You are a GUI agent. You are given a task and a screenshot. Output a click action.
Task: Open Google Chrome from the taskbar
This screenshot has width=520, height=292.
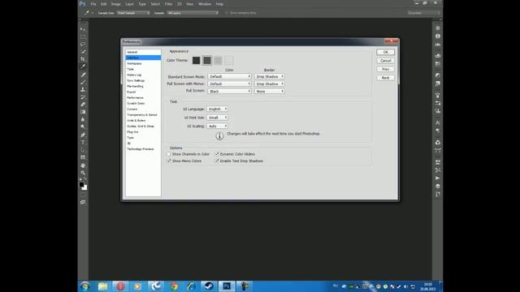(x=174, y=286)
